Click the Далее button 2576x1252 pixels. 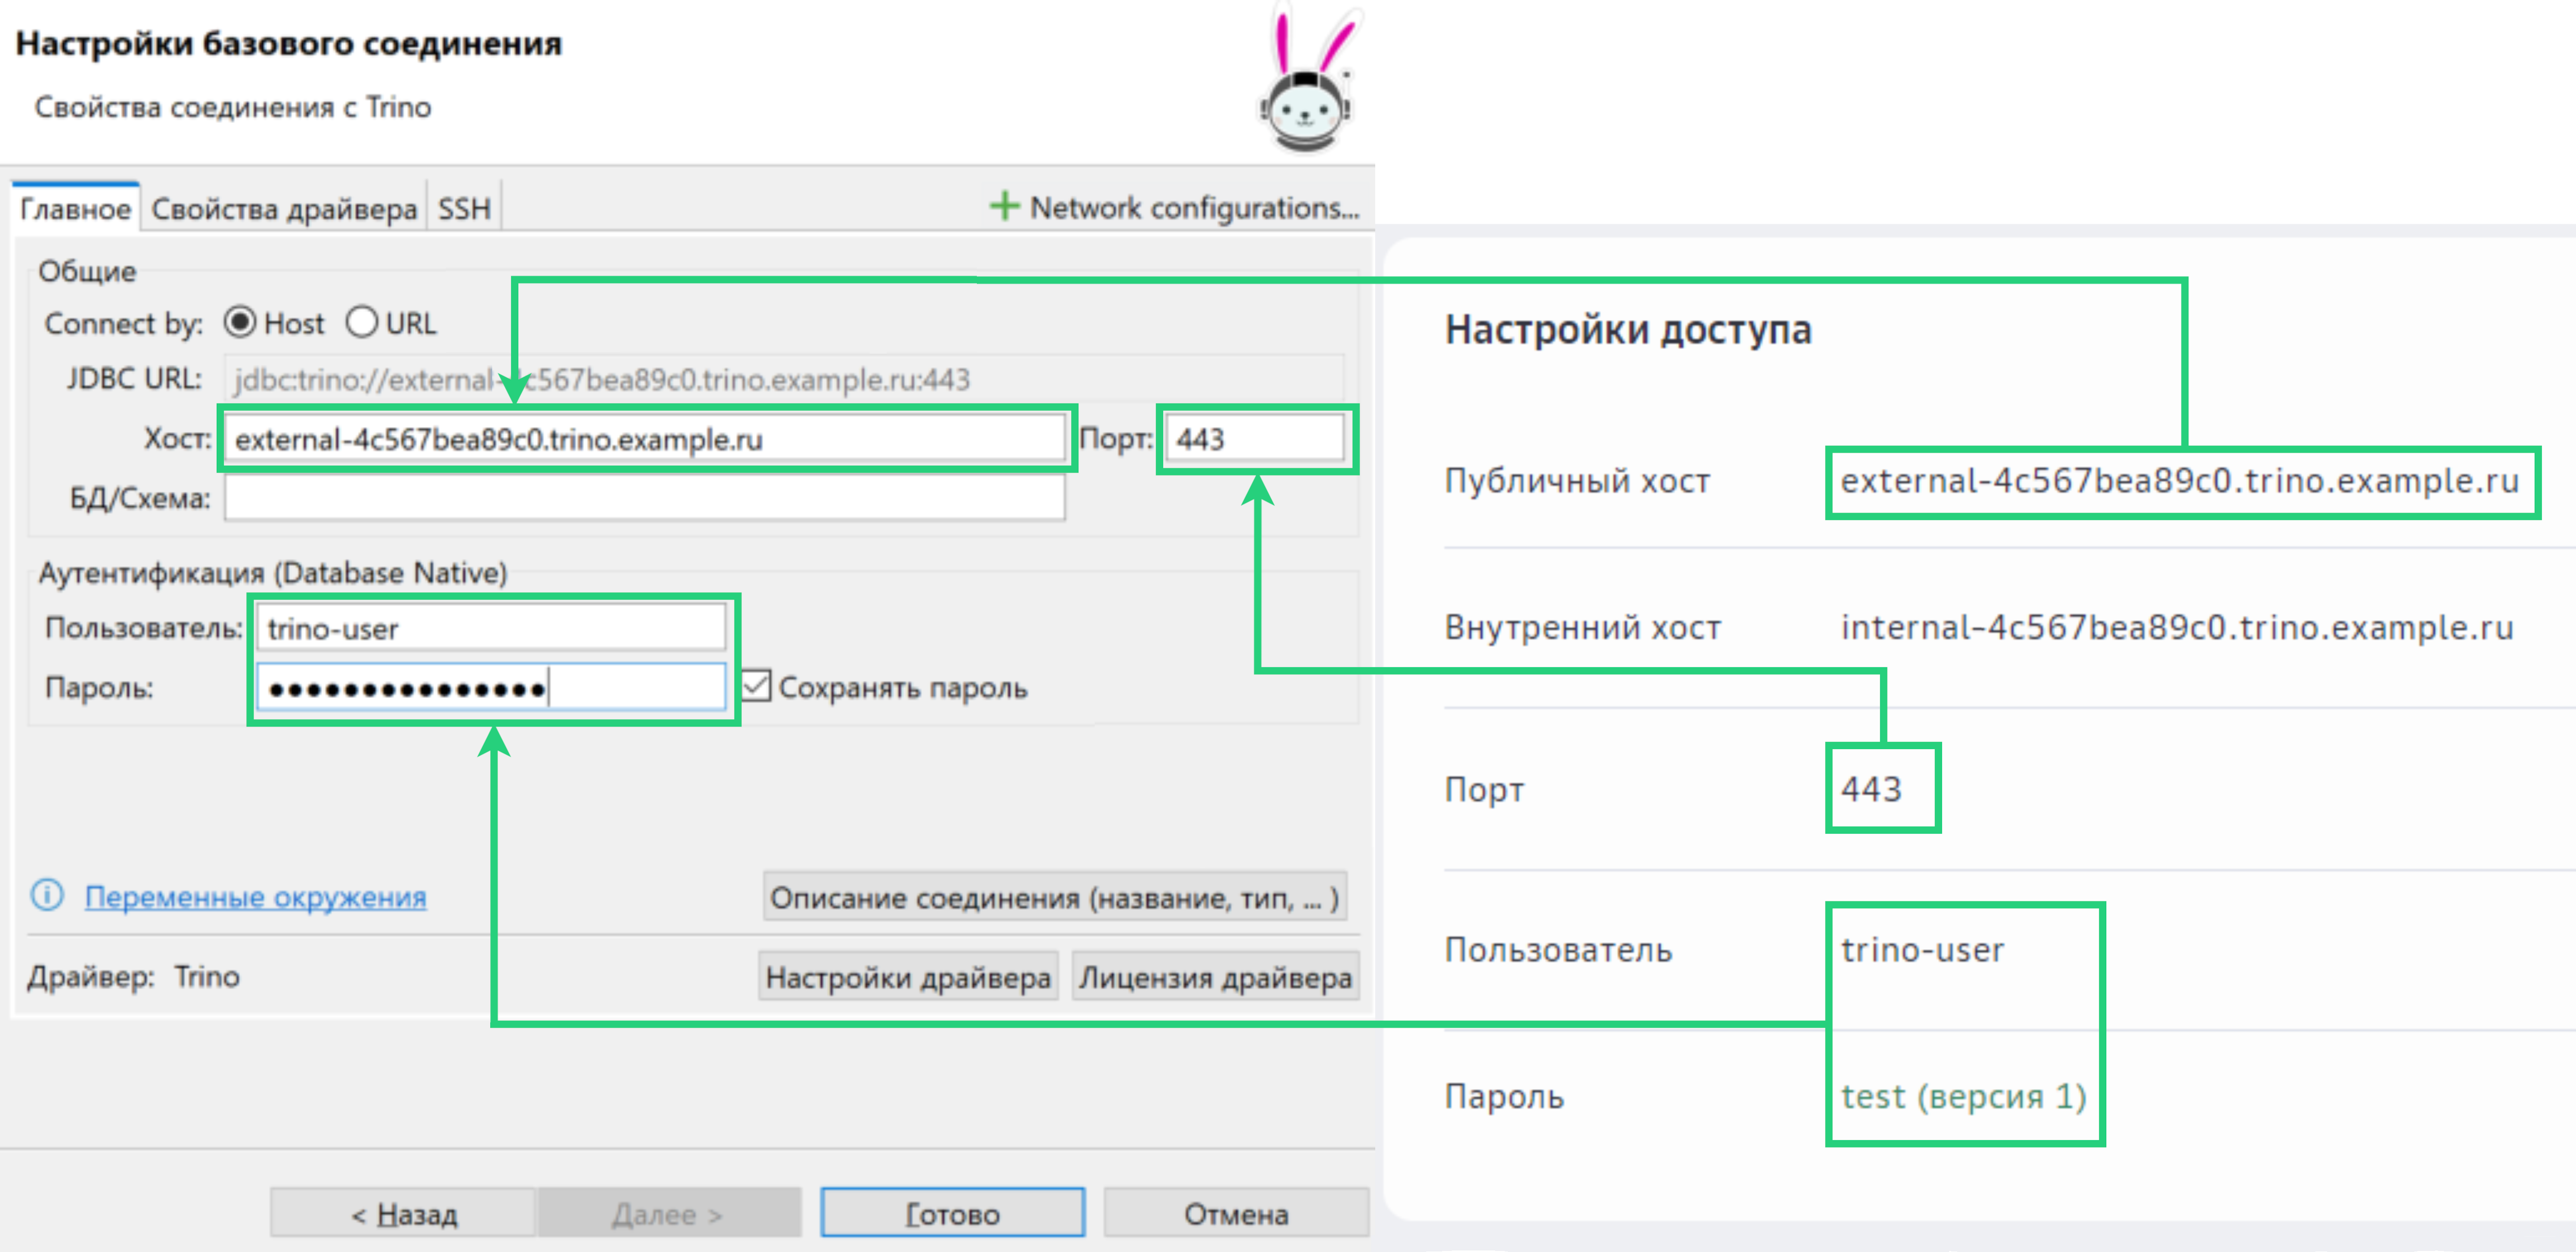pyautogui.click(x=668, y=1213)
